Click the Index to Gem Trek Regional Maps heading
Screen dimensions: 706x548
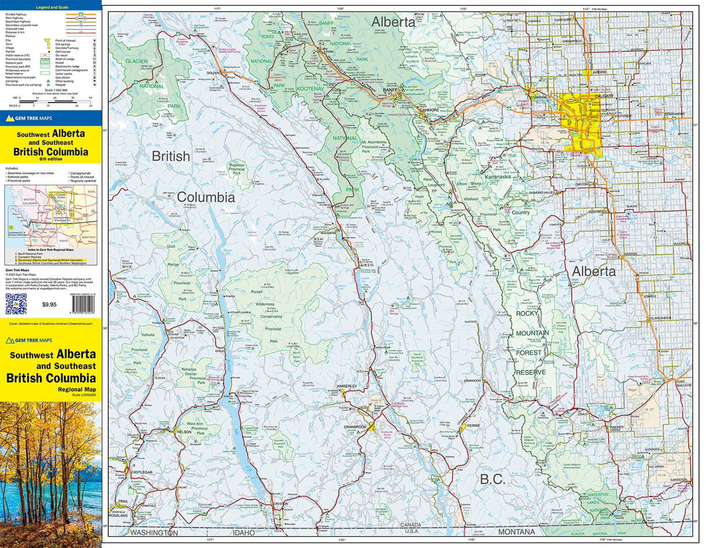click(x=51, y=250)
